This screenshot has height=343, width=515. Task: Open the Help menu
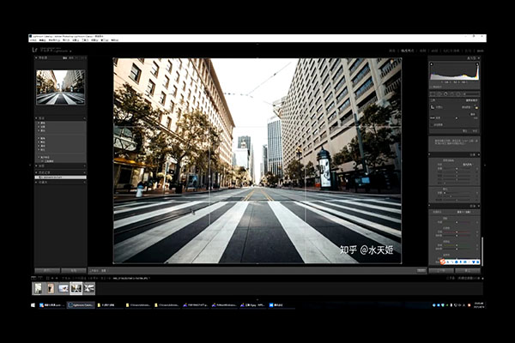[x=115, y=40]
